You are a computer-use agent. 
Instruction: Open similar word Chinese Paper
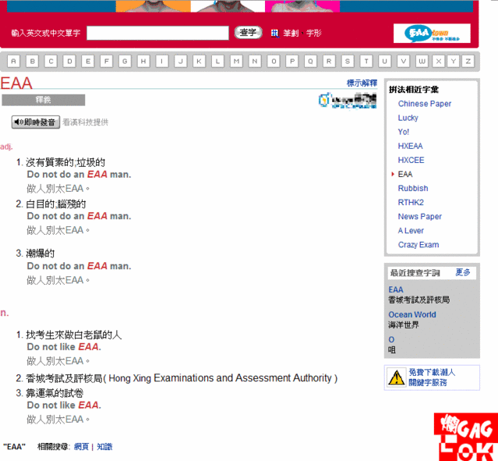tap(424, 104)
